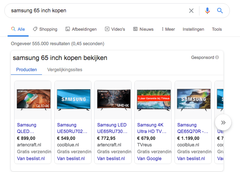This screenshot has width=240, height=172.
Task: Clear the search box with the X icon
Action: pos(191,11)
